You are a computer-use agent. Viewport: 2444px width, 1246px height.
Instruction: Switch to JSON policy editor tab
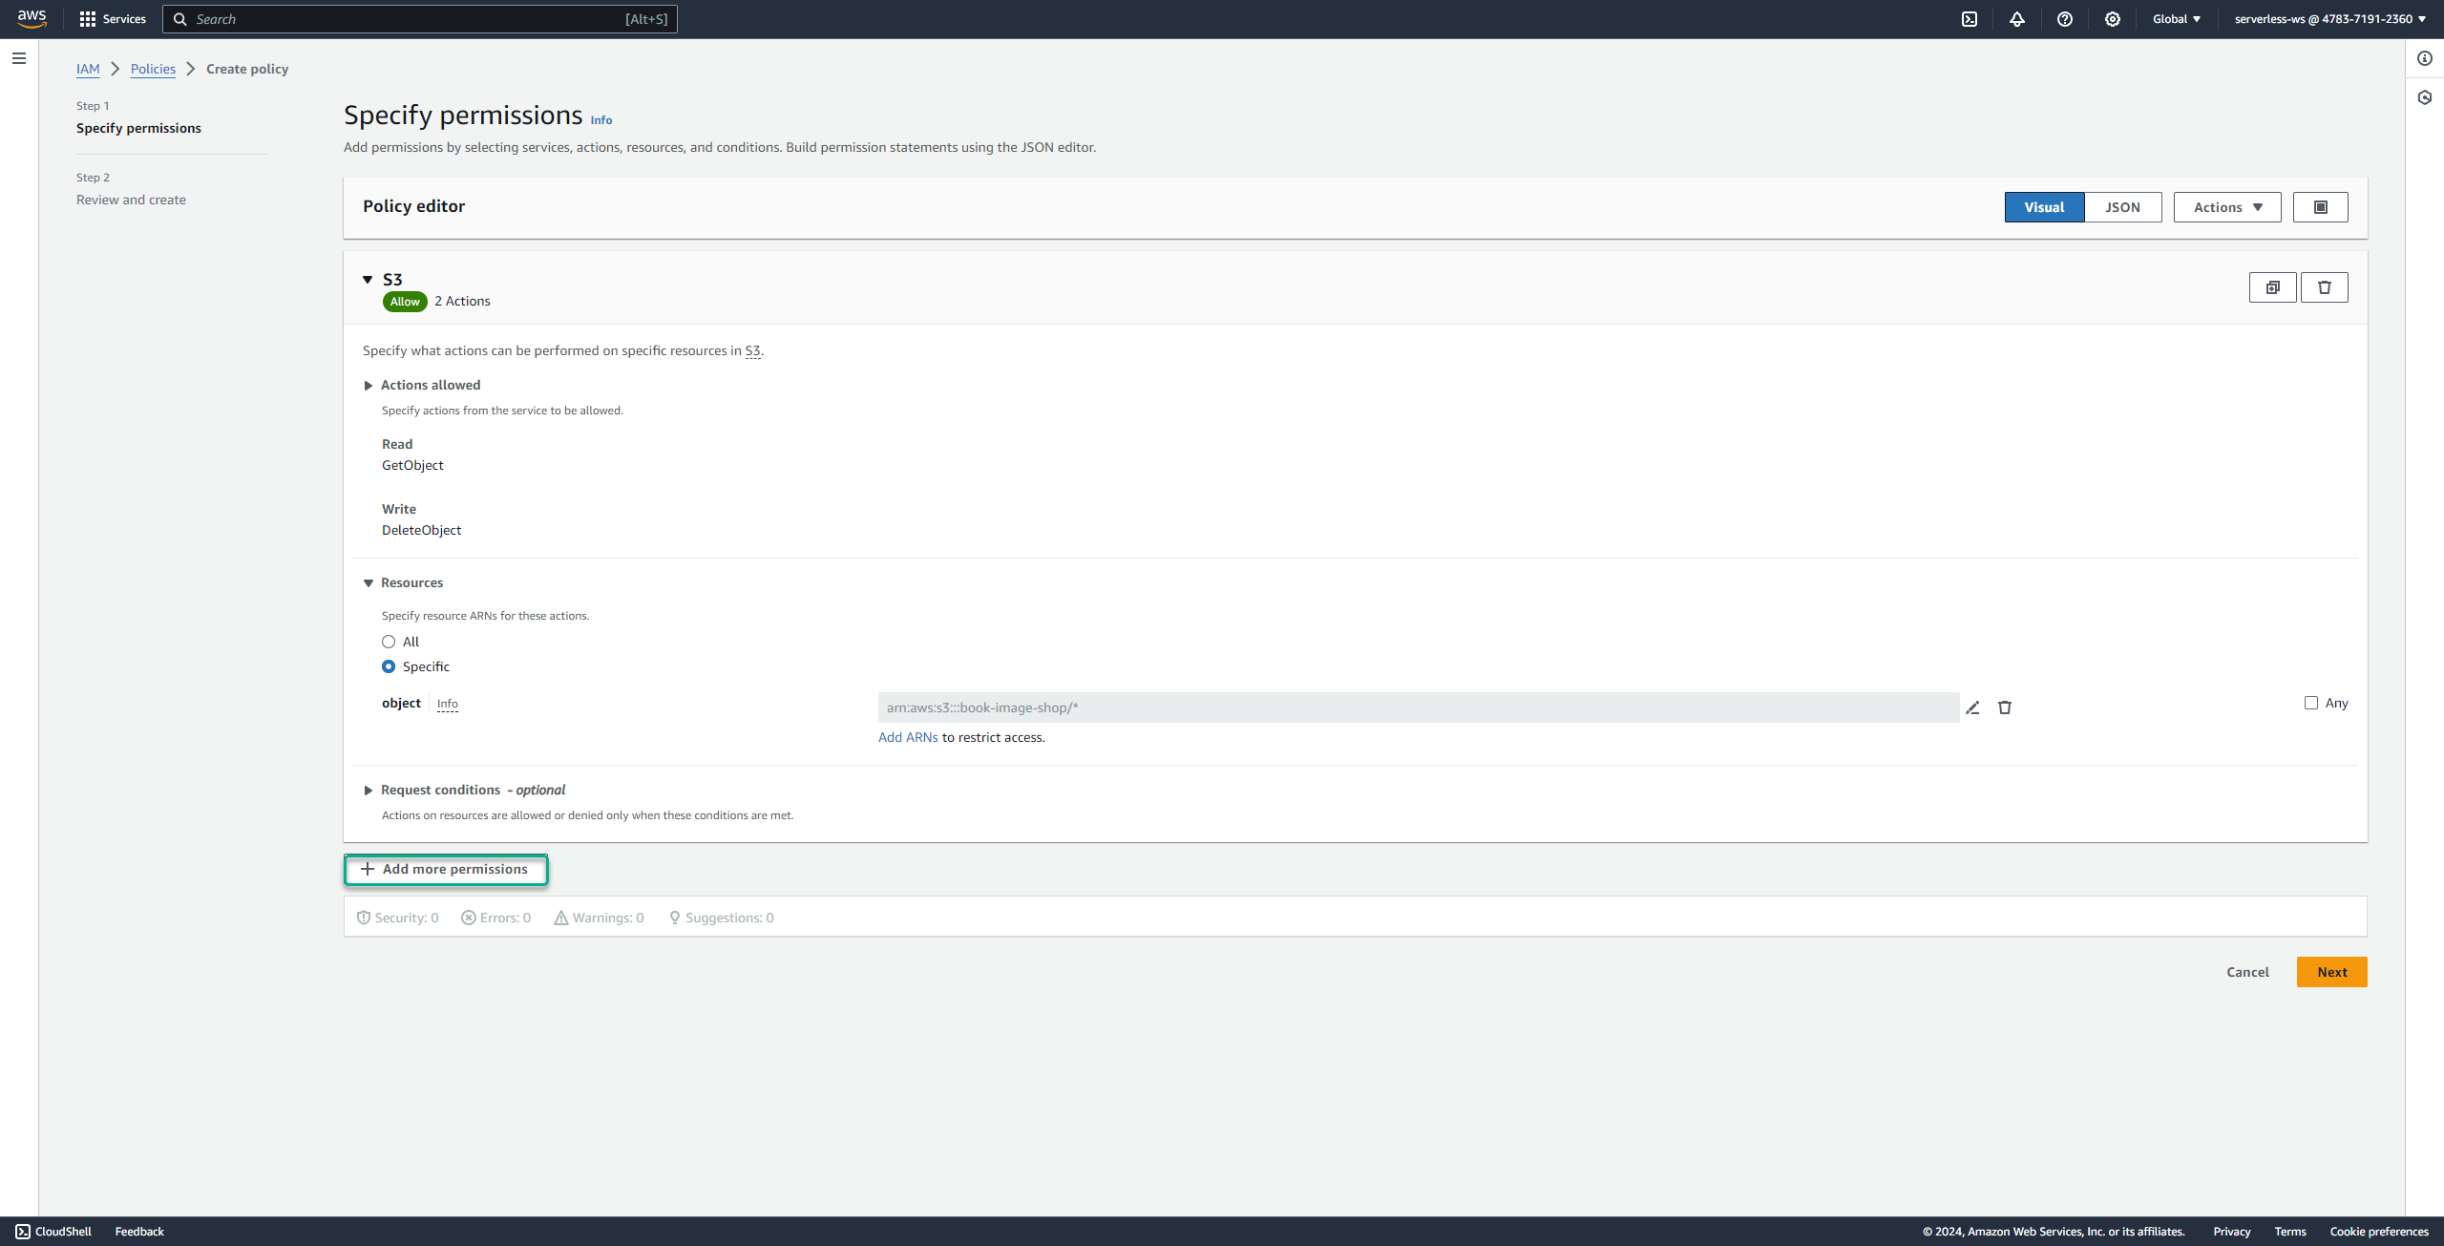(2121, 206)
